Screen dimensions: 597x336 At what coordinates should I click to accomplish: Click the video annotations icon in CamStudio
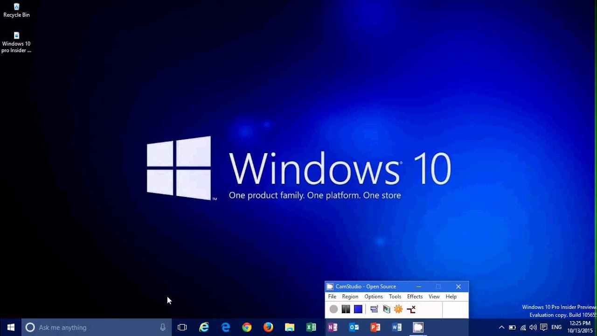click(411, 309)
